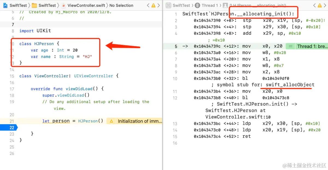
Task: Click the warning icon in assembly pane jump bar
Action: tap(320, 5)
